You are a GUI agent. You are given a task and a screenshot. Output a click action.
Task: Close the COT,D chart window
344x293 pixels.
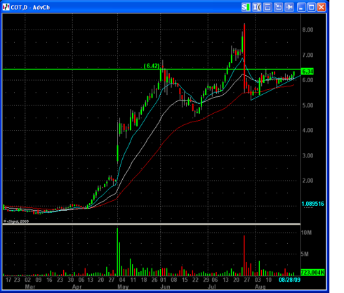click(322, 7)
